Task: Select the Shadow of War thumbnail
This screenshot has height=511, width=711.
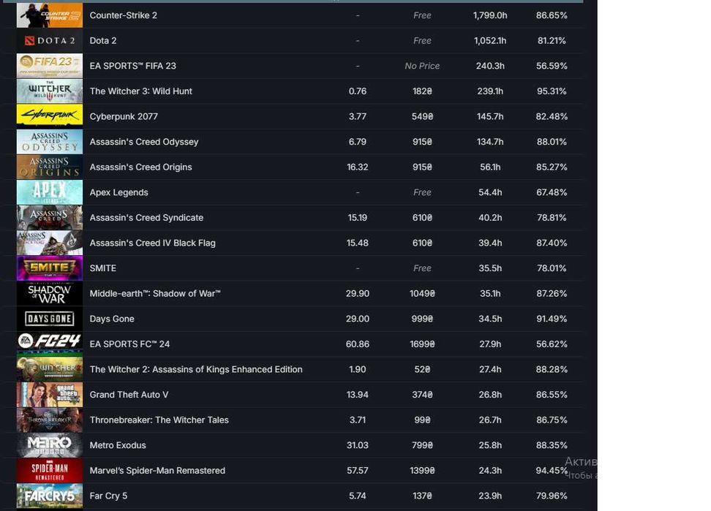Action: click(x=50, y=294)
